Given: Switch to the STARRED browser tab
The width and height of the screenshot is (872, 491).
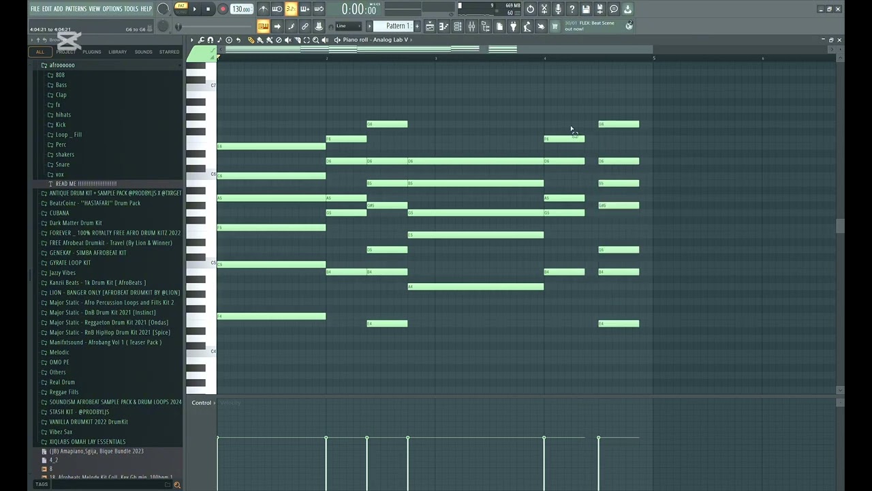Looking at the screenshot, I should tap(169, 52).
